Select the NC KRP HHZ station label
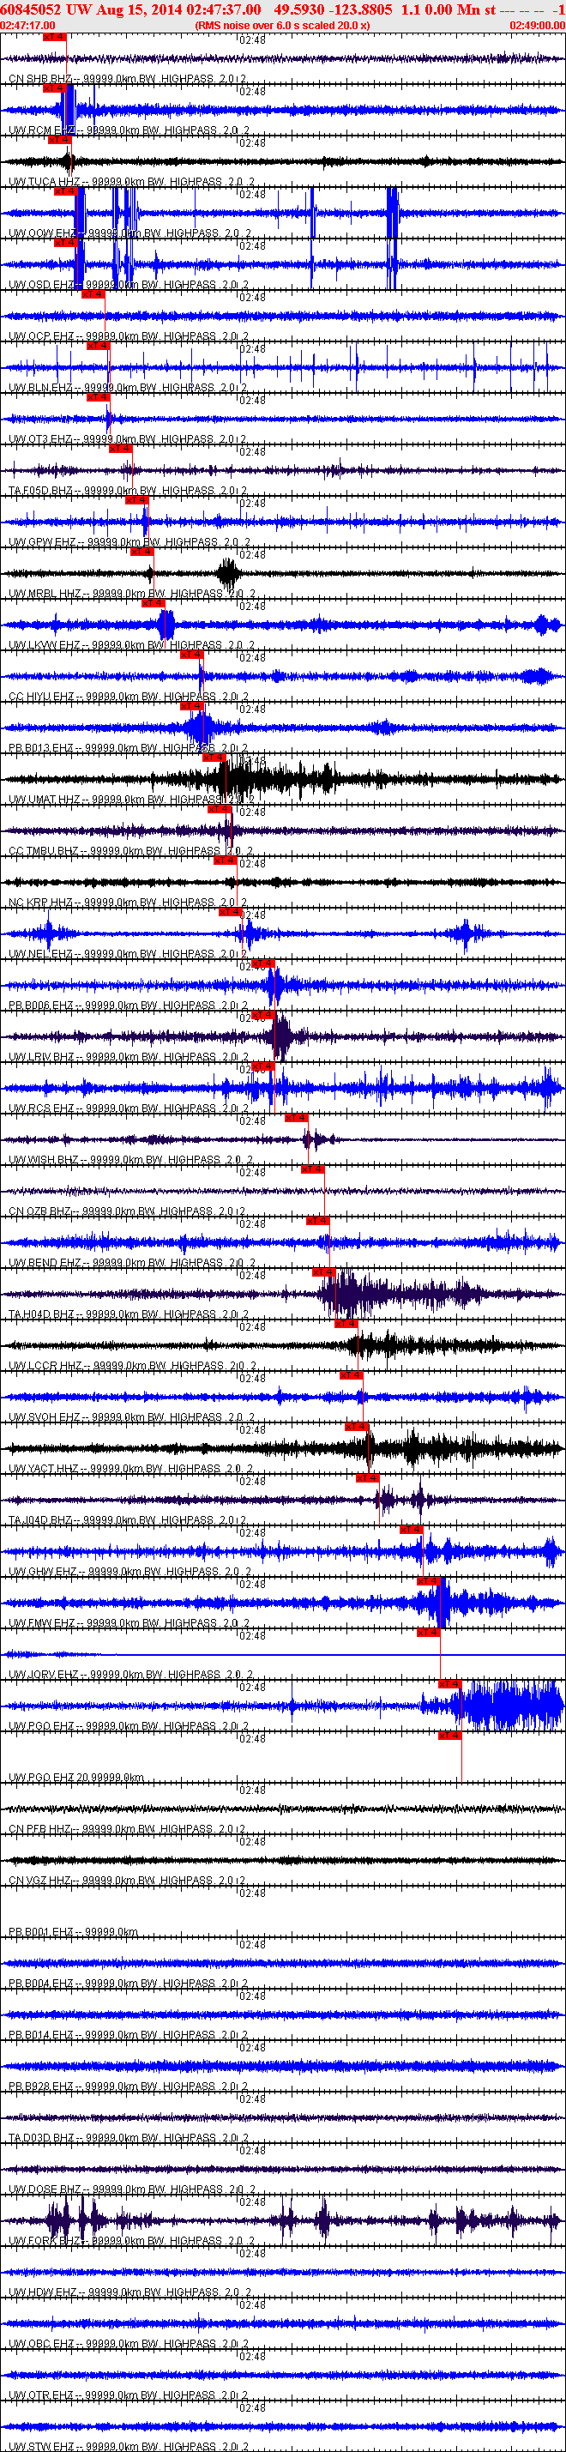The image size is (566, 2452). [129, 902]
